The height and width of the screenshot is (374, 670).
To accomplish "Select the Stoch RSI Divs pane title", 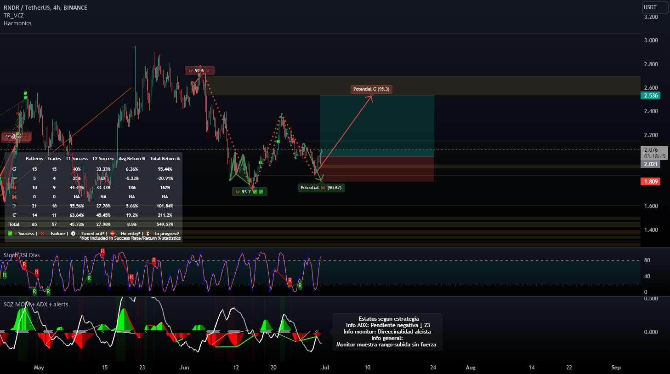I will [22, 255].
